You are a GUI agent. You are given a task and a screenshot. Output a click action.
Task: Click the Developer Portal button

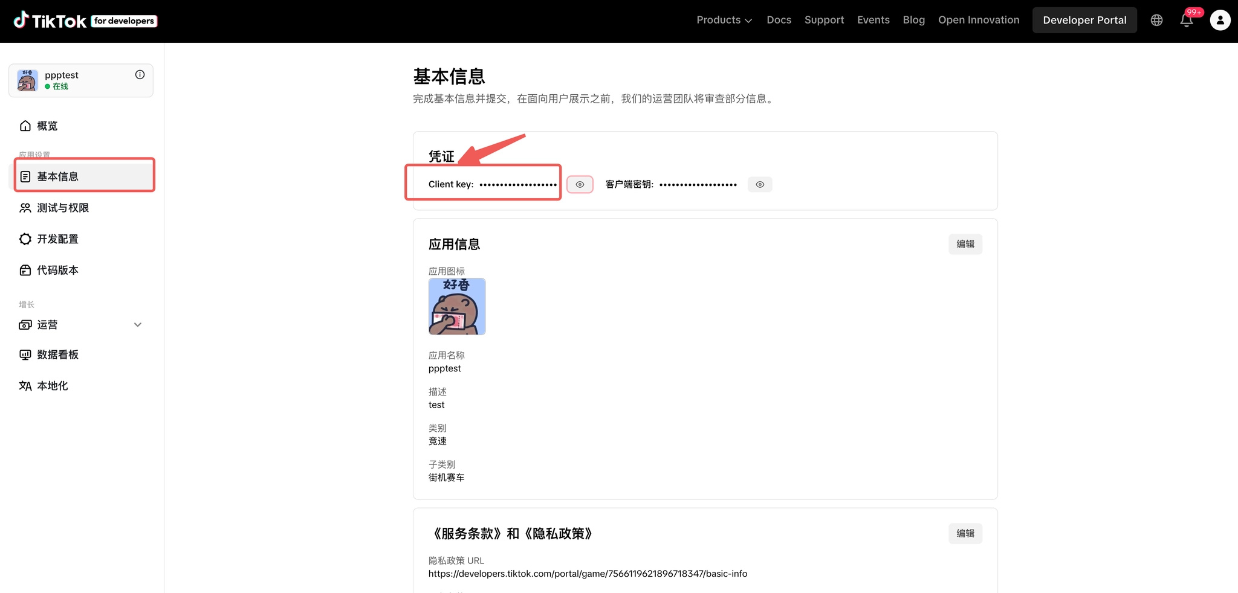click(1084, 20)
